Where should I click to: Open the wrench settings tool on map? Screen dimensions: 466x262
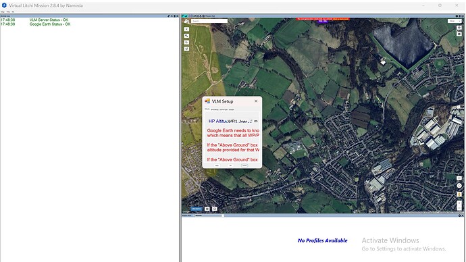pos(186,36)
